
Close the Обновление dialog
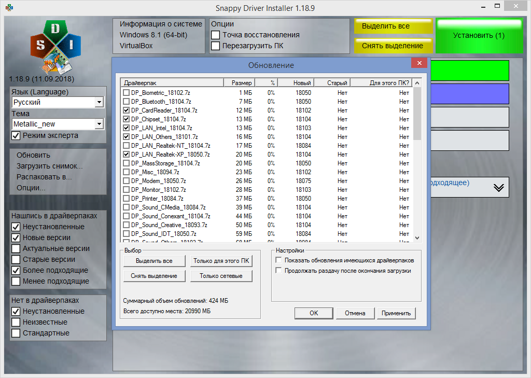419,63
